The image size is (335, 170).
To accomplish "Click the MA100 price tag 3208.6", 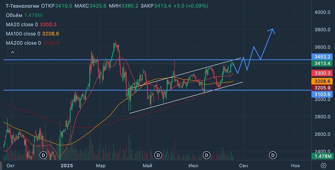I will (x=322, y=81).
